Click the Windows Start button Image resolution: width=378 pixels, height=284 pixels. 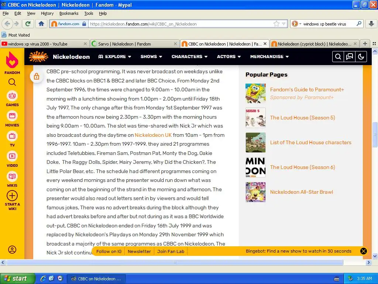[x=17, y=278]
